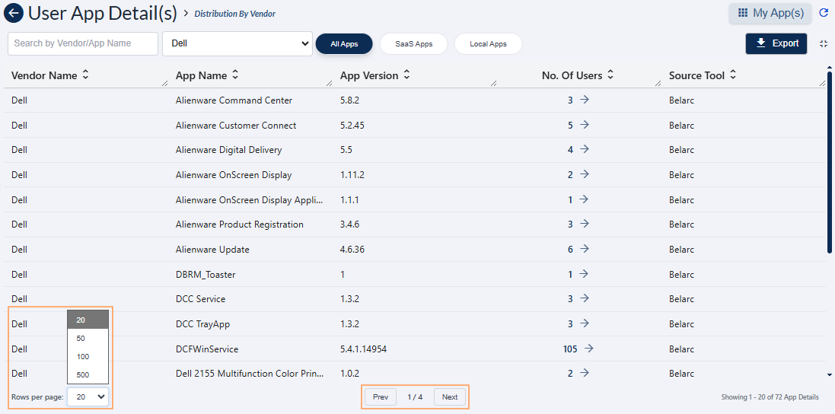This screenshot has height=414, width=835.
Task: Sort by Source Tool column
Action: 733,75
